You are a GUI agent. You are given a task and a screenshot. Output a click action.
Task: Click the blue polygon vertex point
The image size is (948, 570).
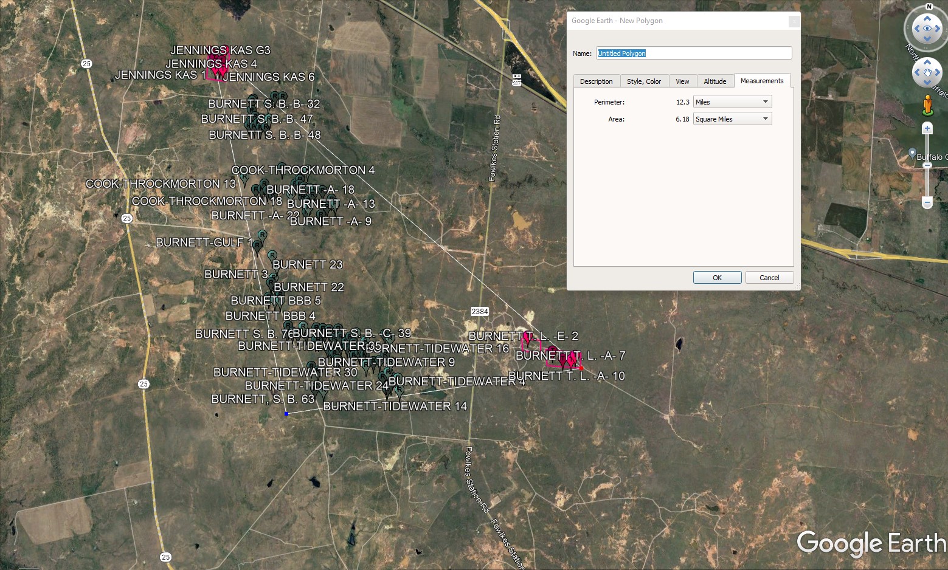tap(286, 414)
